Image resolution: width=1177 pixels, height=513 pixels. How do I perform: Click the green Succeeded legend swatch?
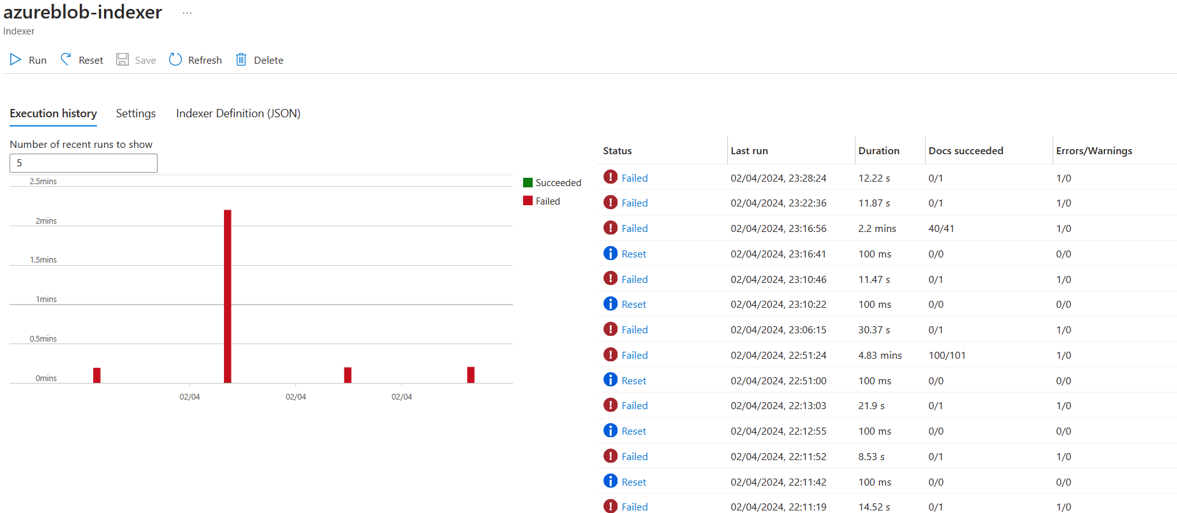point(528,182)
